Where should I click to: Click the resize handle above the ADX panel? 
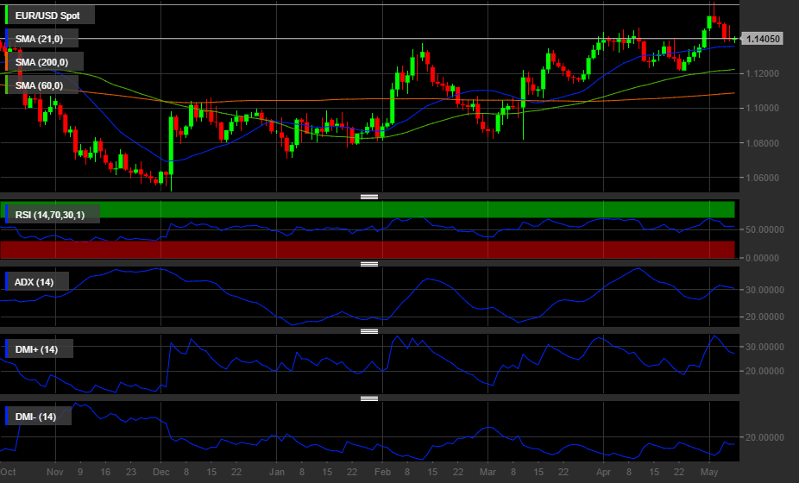369,264
